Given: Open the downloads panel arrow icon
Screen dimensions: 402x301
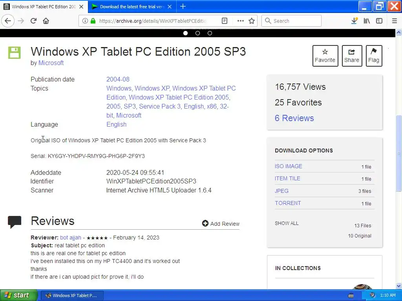Looking at the screenshot, I should click(354, 21).
